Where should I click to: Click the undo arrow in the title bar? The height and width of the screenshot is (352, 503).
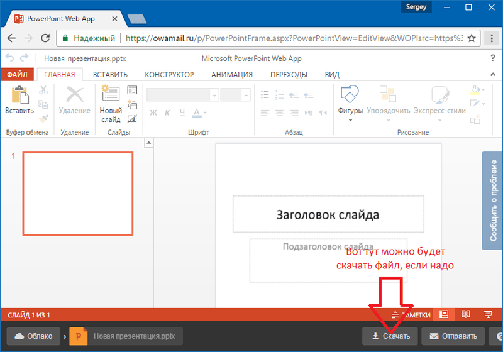[9, 58]
